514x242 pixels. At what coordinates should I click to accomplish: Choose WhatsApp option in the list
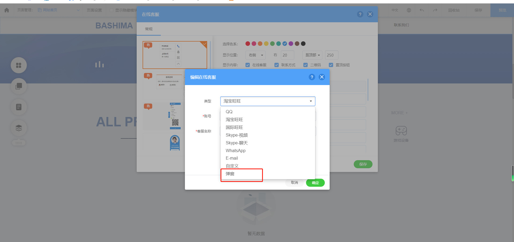pyautogui.click(x=236, y=151)
